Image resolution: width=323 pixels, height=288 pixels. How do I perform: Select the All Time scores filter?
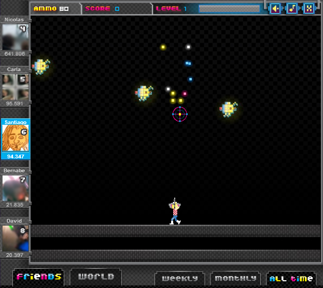(x=291, y=278)
